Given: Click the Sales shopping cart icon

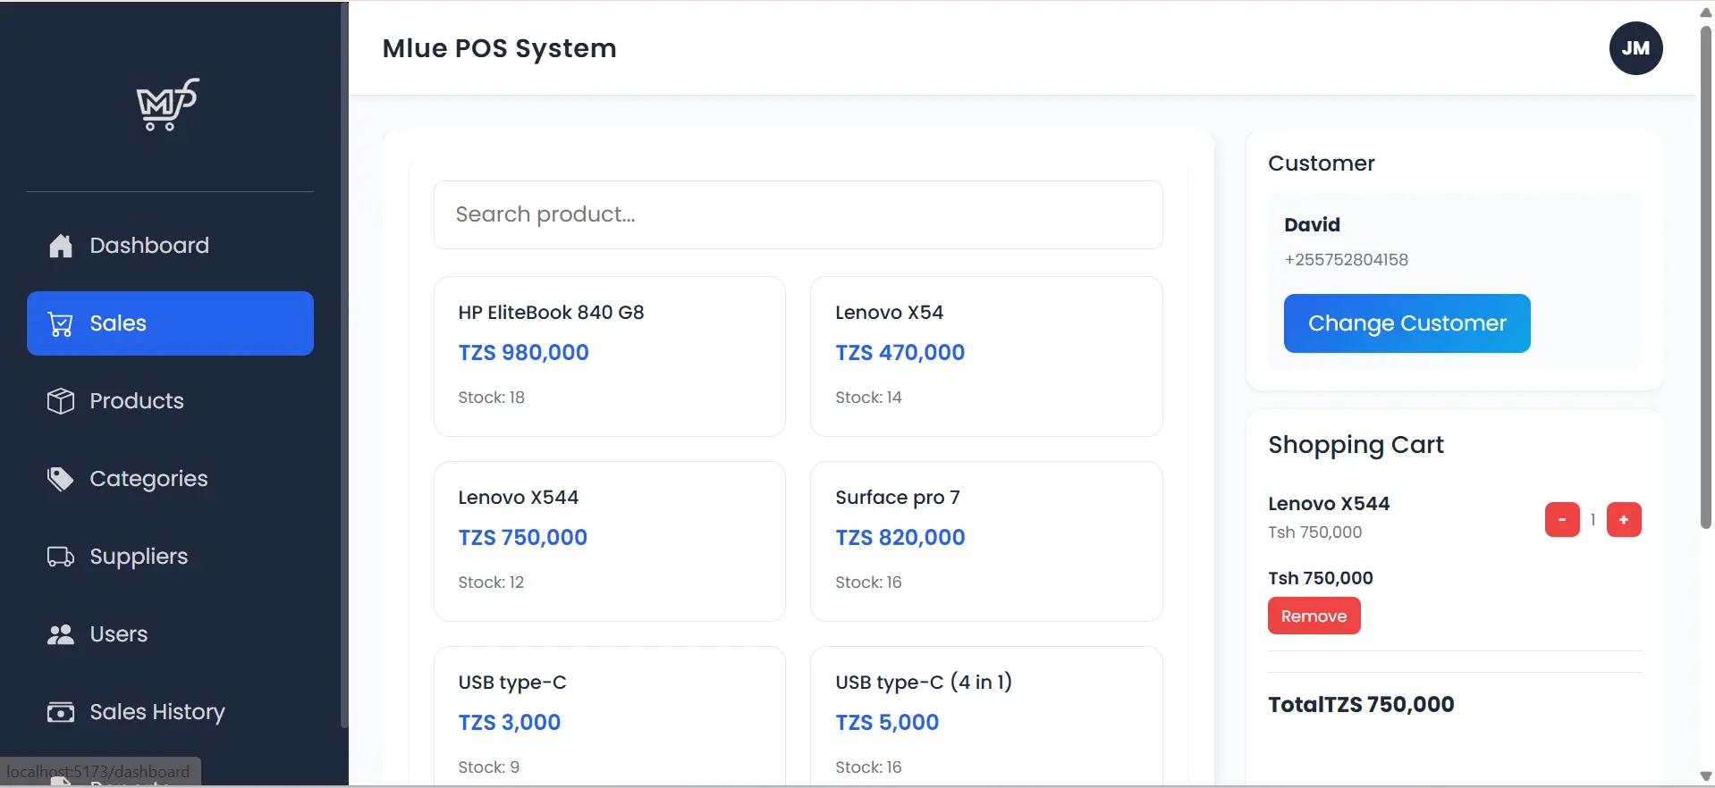Looking at the screenshot, I should [60, 323].
